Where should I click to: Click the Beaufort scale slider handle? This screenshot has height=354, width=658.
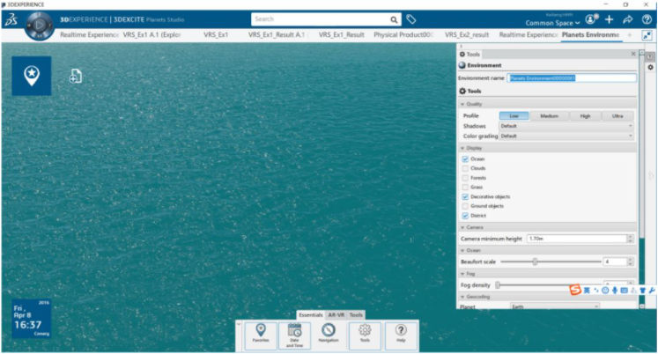tap(535, 262)
